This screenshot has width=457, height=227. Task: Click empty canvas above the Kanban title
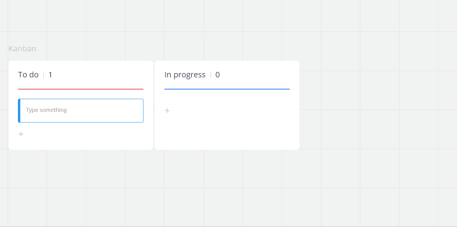coord(117,19)
